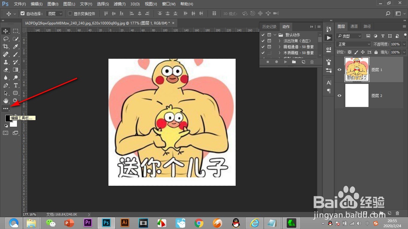Select the Pen tool
The width and height of the screenshot is (408, 229).
(x=5, y=85)
